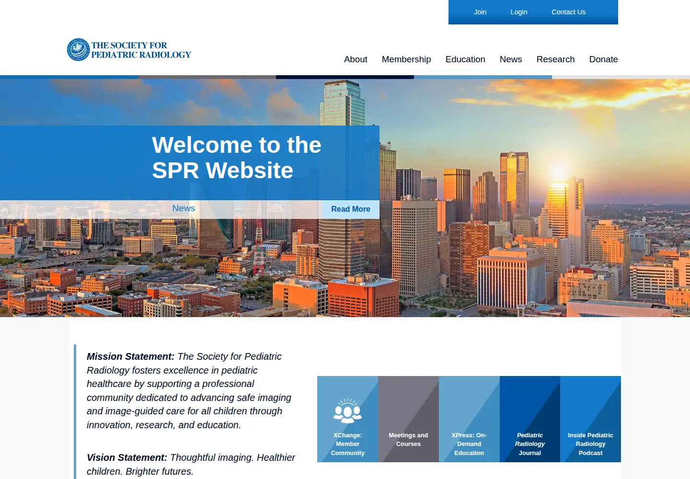Screen dimensions: 690x479
Task: Open the Donate menu item
Action: point(603,59)
